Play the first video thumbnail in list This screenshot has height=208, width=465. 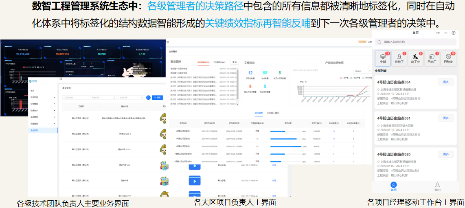point(195,166)
